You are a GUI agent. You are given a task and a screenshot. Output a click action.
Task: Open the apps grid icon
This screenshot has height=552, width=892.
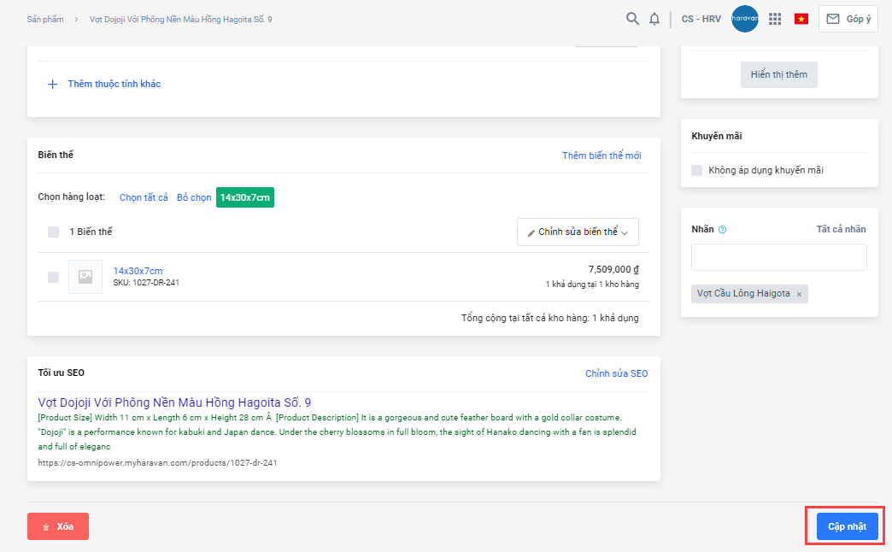click(775, 19)
